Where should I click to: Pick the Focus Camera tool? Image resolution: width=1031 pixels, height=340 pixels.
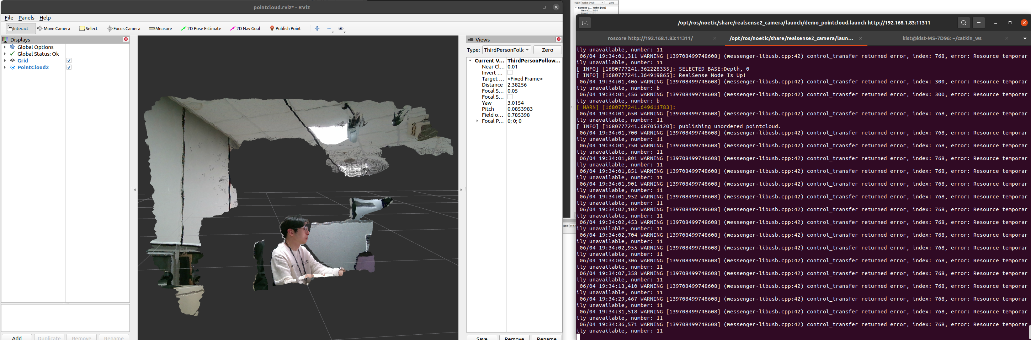pos(123,29)
